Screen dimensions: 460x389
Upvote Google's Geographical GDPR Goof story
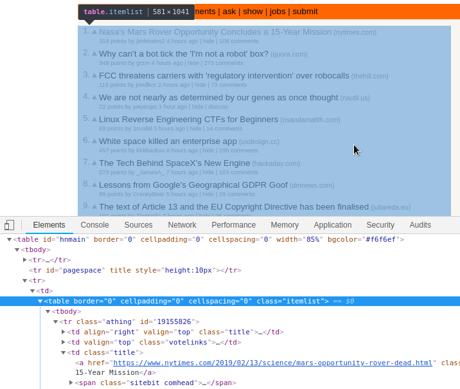point(94,185)
